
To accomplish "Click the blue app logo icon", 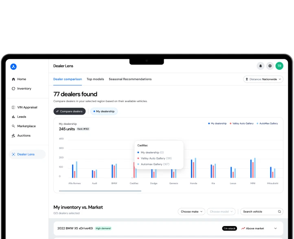I will click(x=13, y=66).
